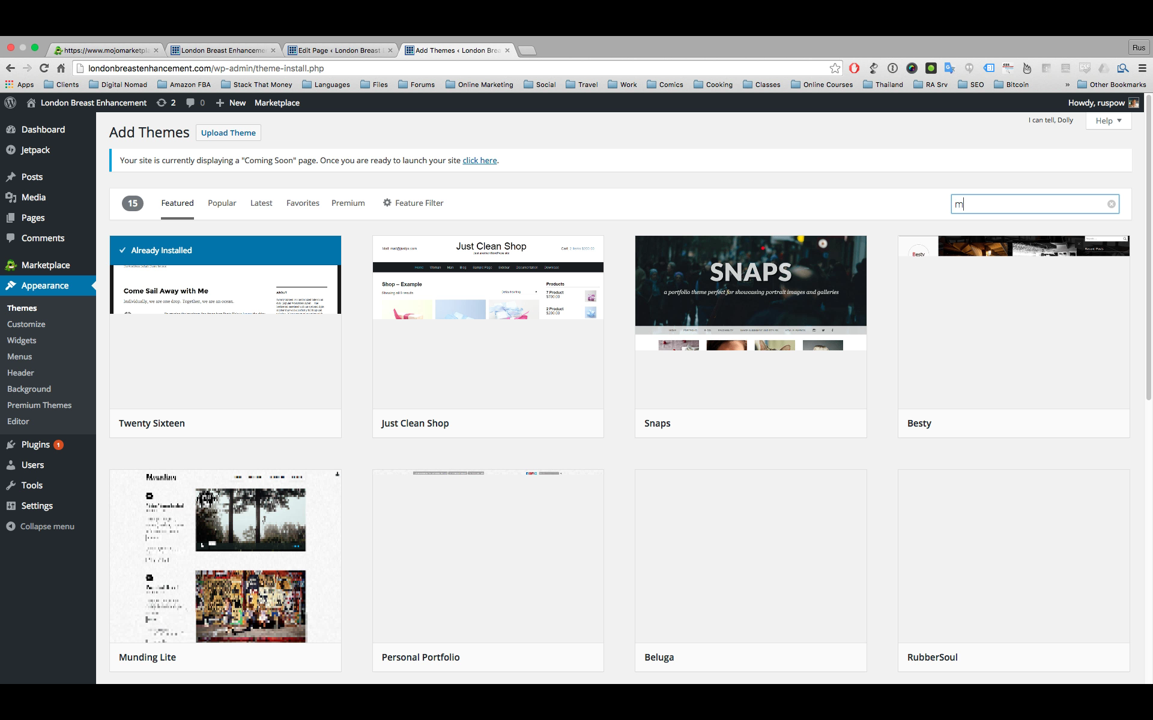Click the WordPress dashboard home icon
The width and height of the screenshot is (1153, 720).
tap(31, 102)
